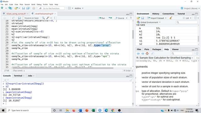The image size is (201, 113).
Task: Open help topic title dropdown
Action: 165,58
